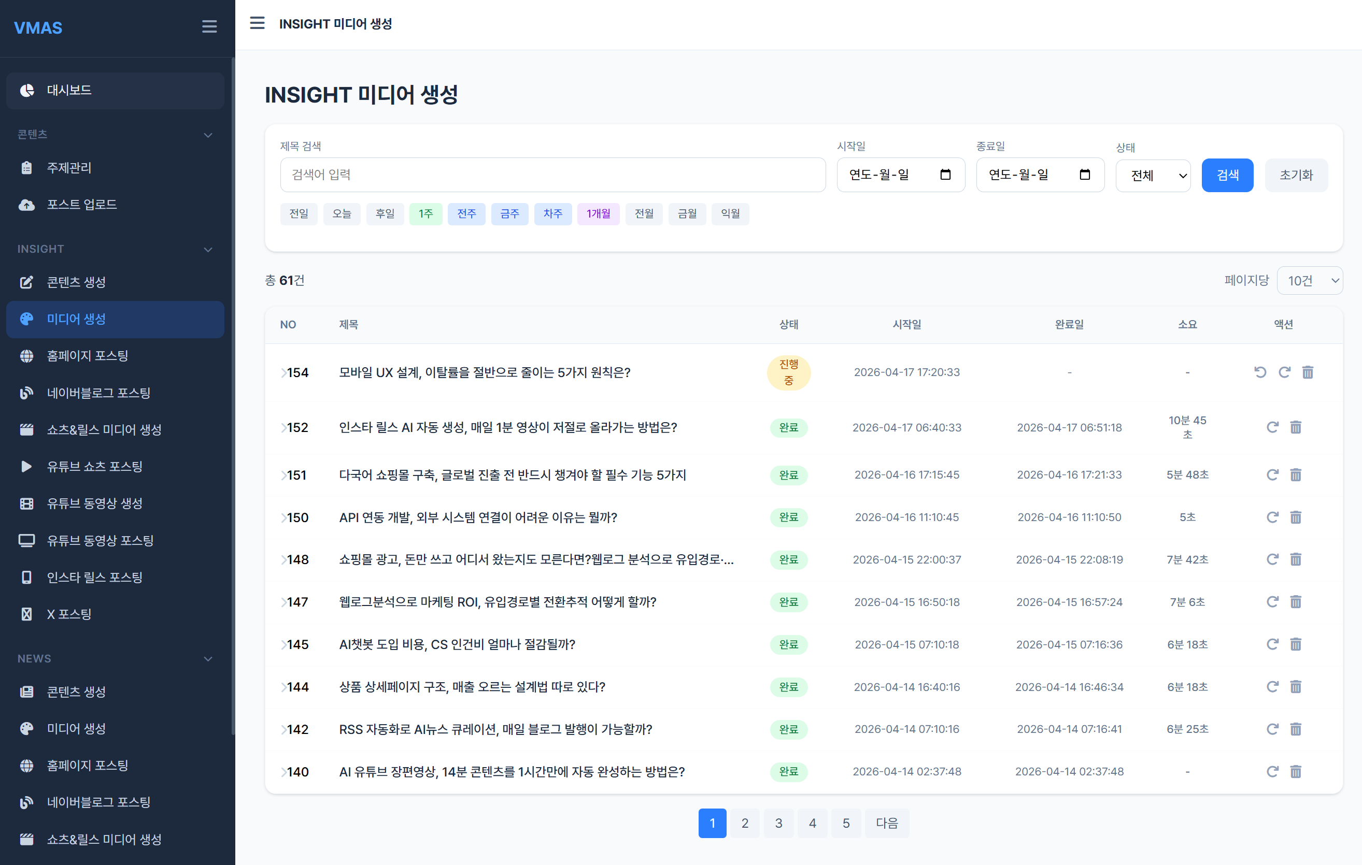Image resolution: width=1362 pixels, height=865 pixels.
Task: Click the retry icon for row 152
Action: pyautogui.click(x=1272, y=427)
